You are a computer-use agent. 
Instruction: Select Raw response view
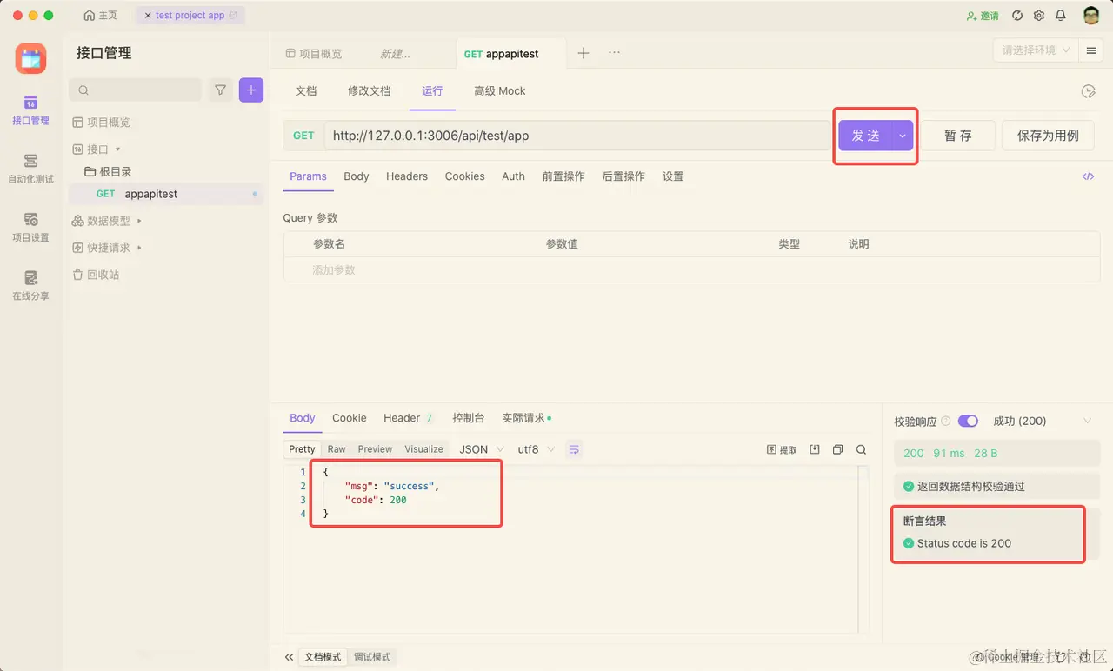[x=337, y=449]
